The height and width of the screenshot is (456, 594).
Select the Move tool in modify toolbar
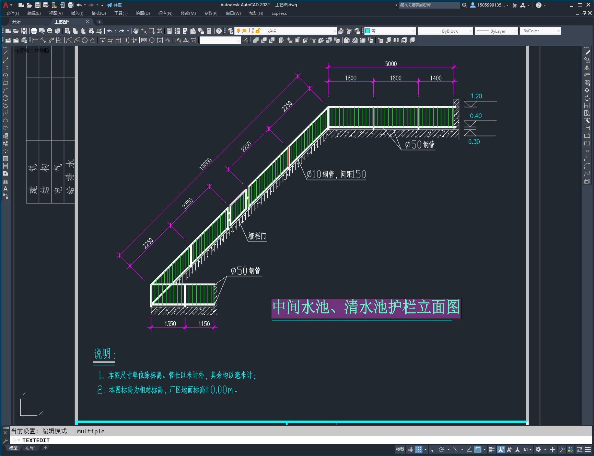pos(587,90)
